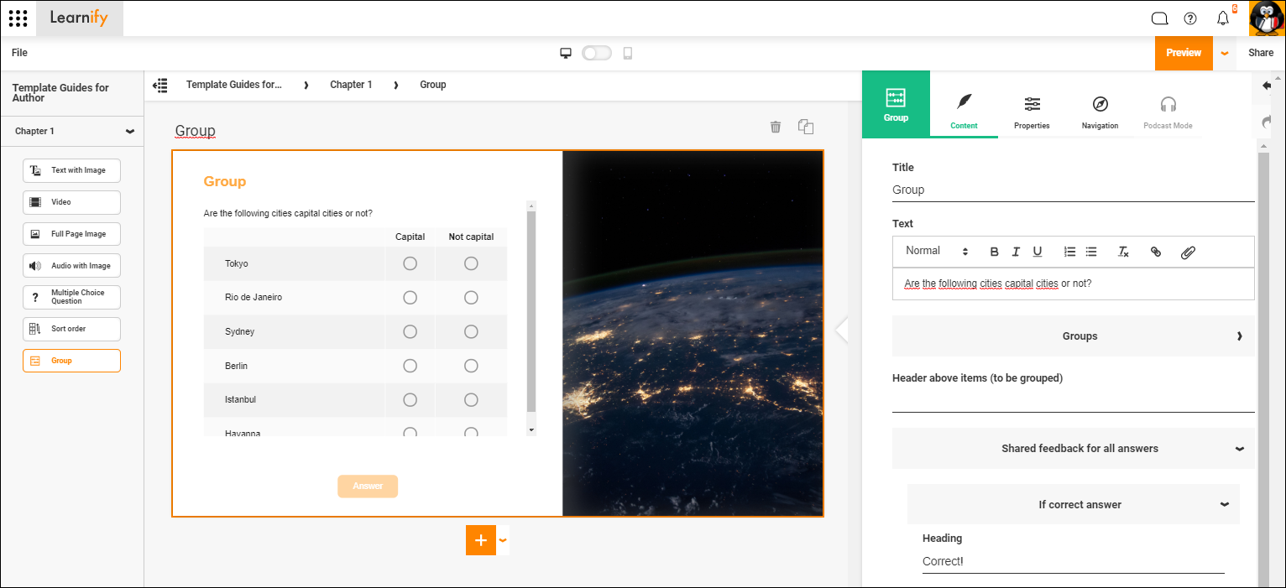
Task: Open notifications via the bell icon
Action: (x=1223, y=18)
